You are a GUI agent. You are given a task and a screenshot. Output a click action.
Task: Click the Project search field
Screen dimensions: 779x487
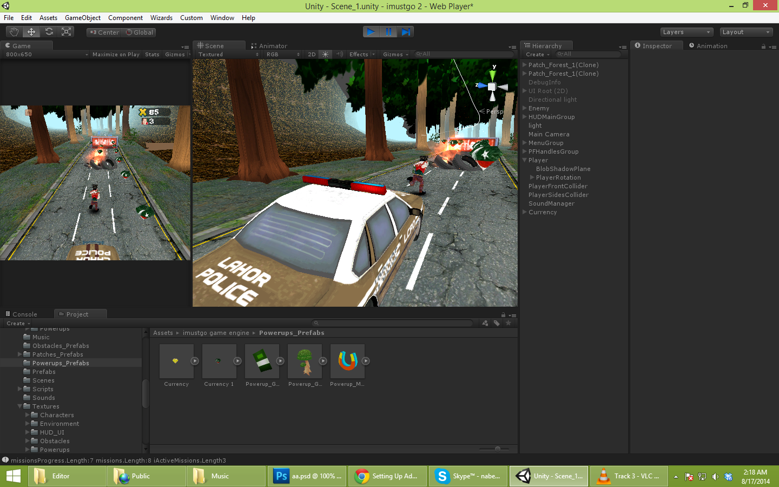pyautogui.click(x=393, y=323)
